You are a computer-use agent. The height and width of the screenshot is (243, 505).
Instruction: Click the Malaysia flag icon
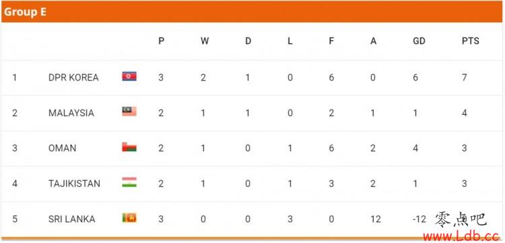pos(129,111)
